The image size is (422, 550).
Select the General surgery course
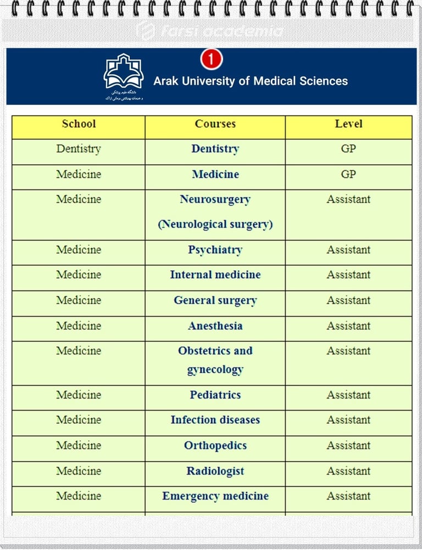point(215,300)
